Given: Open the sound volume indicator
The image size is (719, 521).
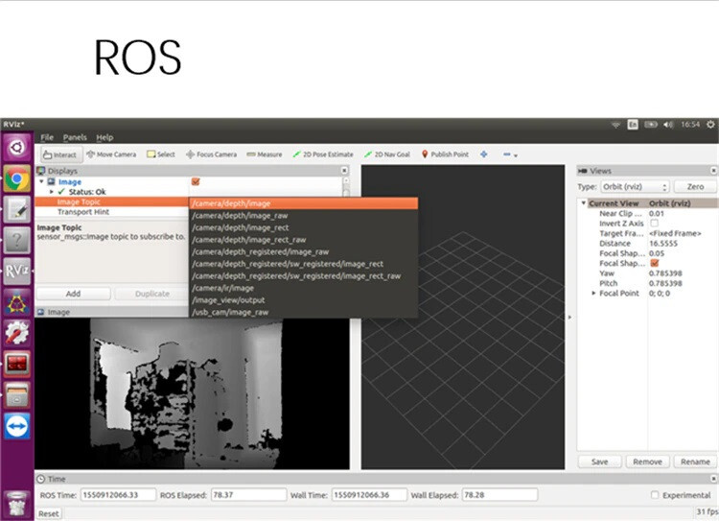Looking at the screenshot, I should coord(668,125).
